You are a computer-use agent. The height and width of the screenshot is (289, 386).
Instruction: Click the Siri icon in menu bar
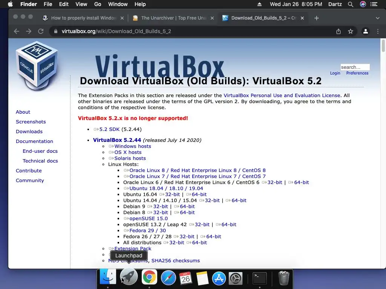pyautogui.click(x=363, y=4)
